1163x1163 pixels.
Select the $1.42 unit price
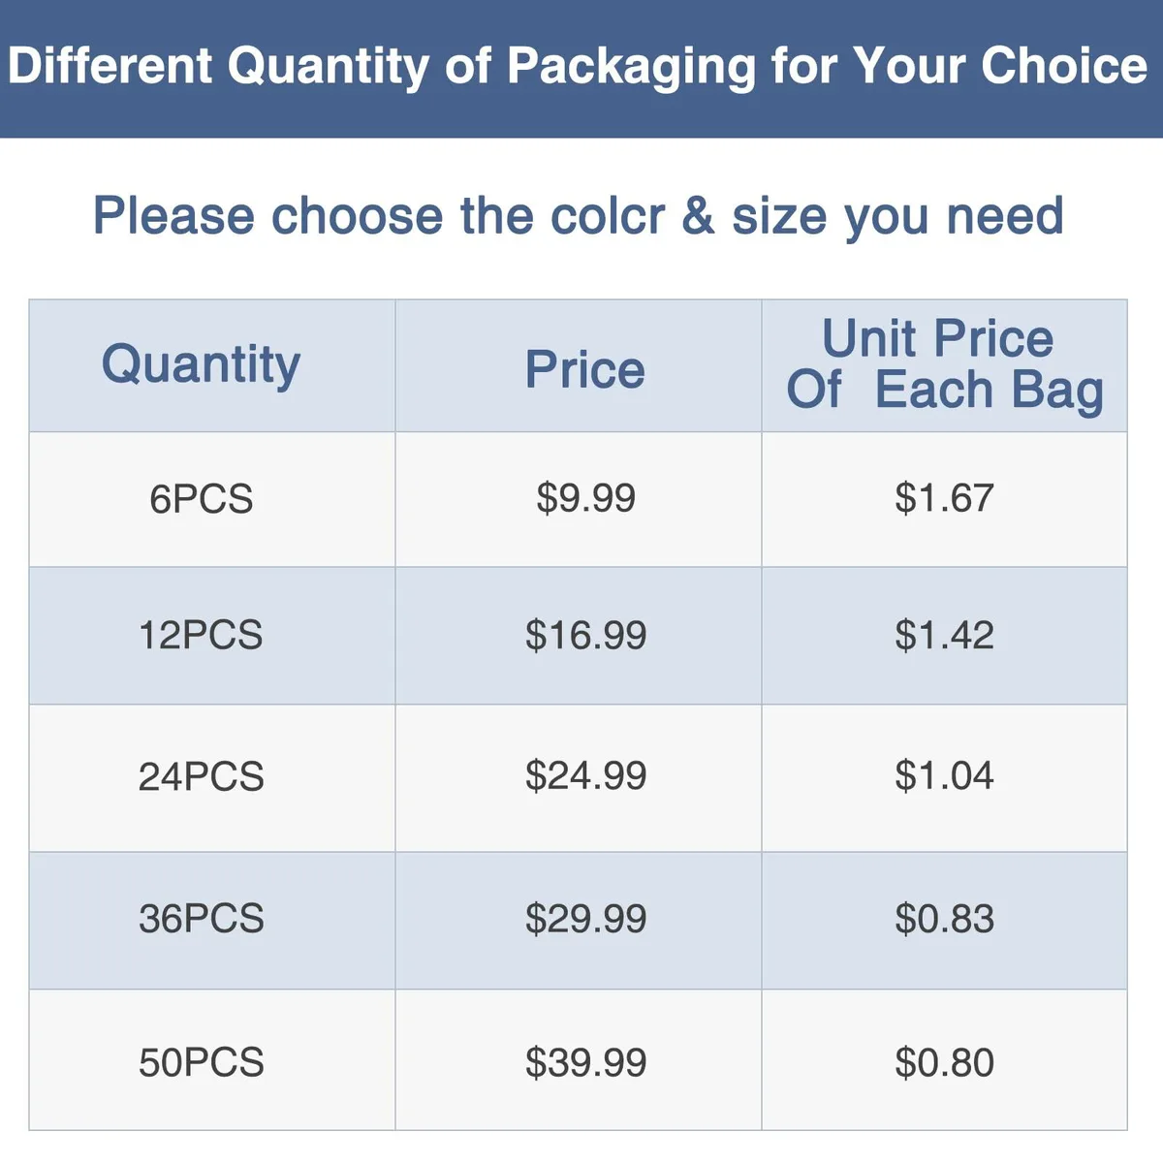point(945,636)
